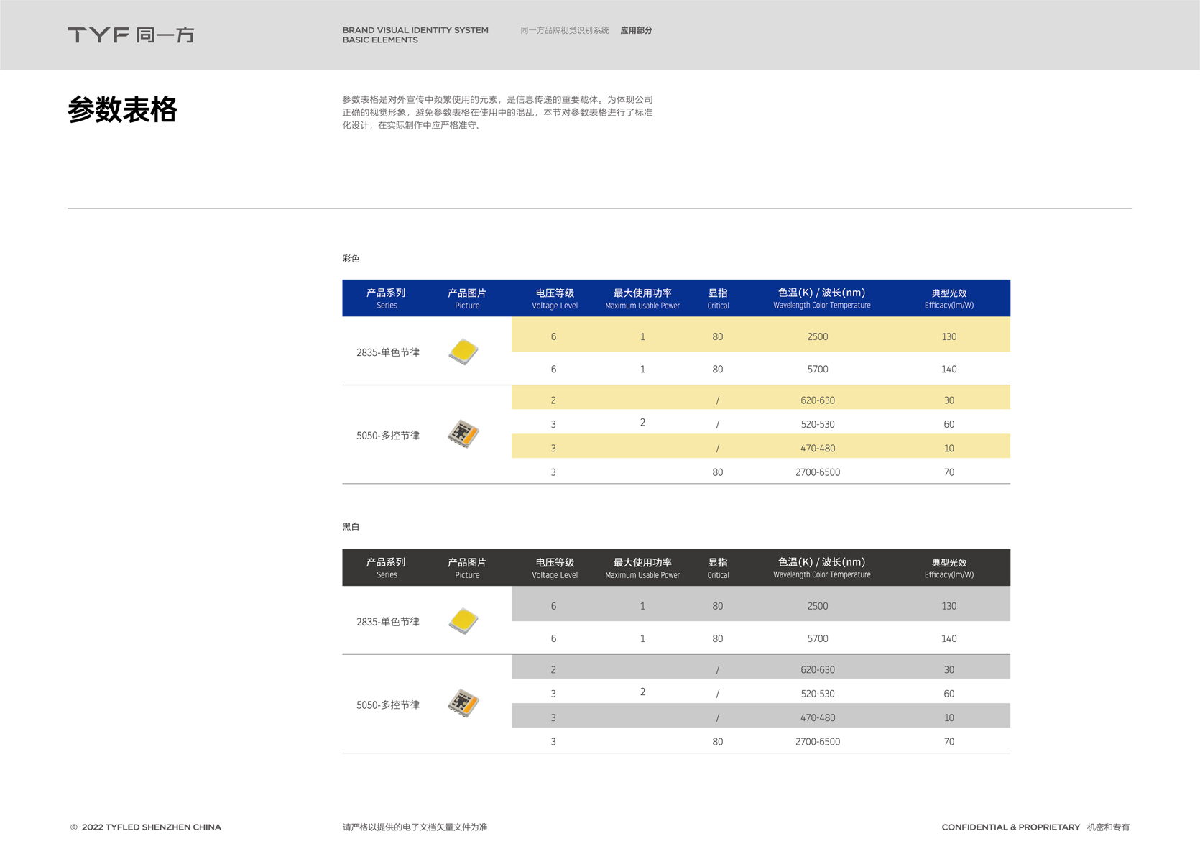The width and height of the screenshot is (1200, 849).
Task: Select the 彩色 section label
Action: pyautogui.click(x=351, y=259)
